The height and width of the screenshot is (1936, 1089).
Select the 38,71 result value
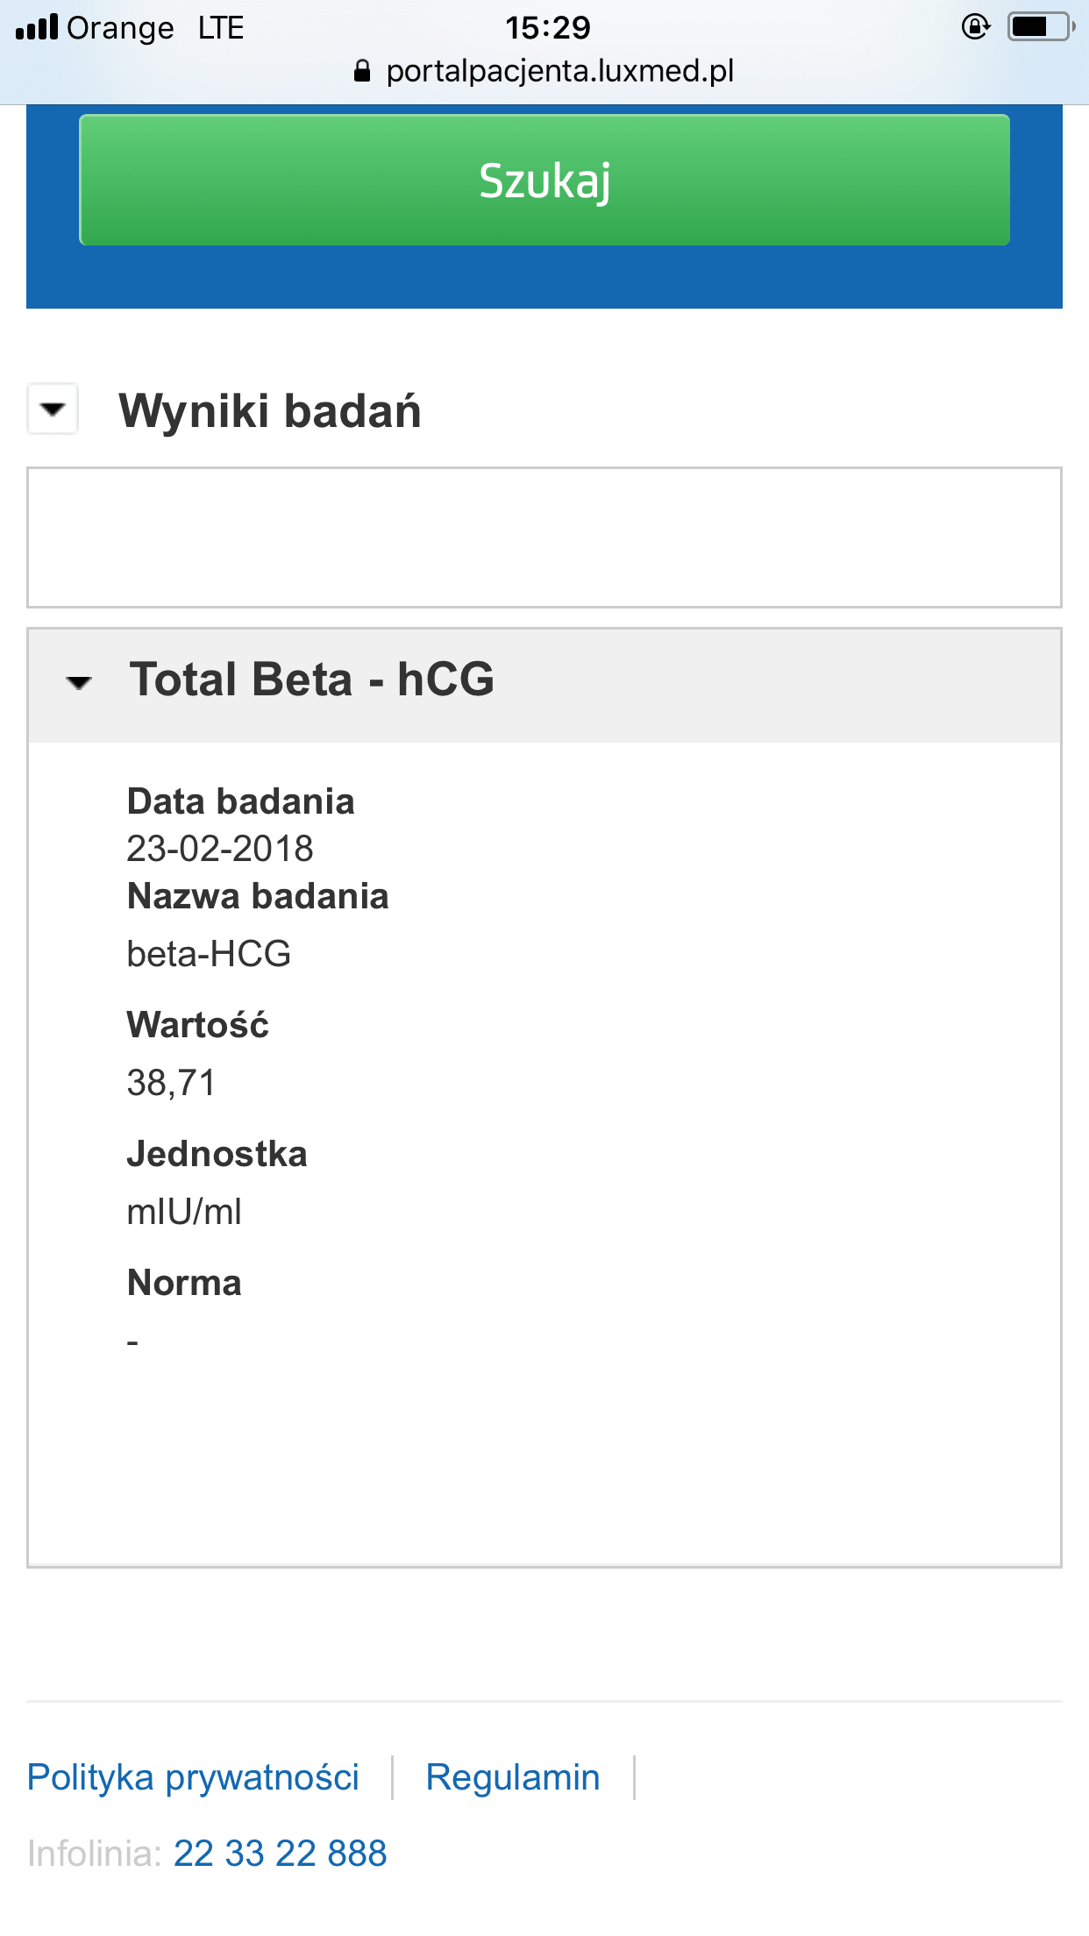(x=171, y=1083)
